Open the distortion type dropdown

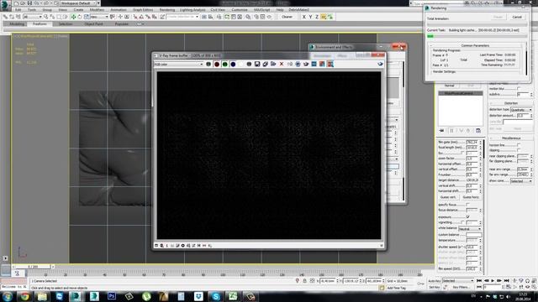521,110
